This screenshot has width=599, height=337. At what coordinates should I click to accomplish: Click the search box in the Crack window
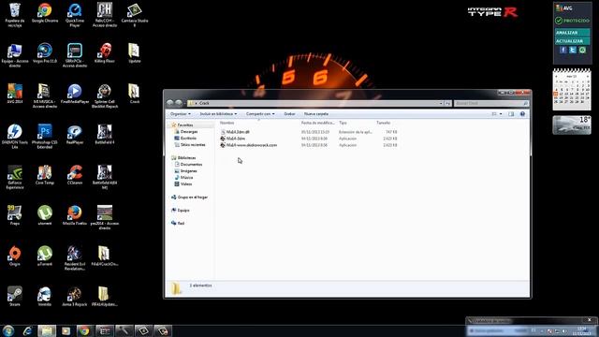click(490, 103)
